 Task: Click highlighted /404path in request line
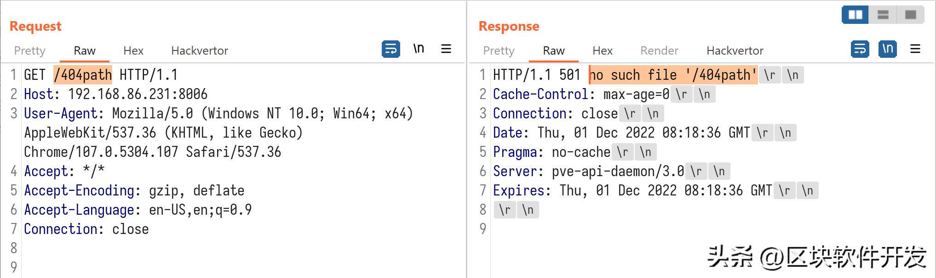[83, 75]
